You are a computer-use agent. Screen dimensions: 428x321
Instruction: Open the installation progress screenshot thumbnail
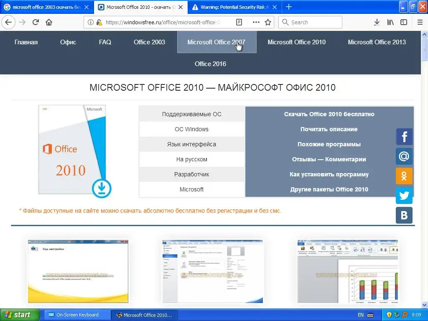click(78, 271)
